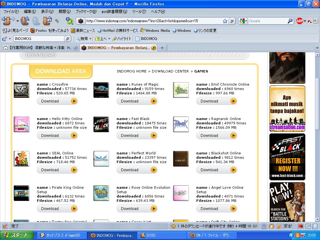Click the page vertical scrollbar thumb
The image size is (320, 240).
pyautogui.click(x=317, y=104)
